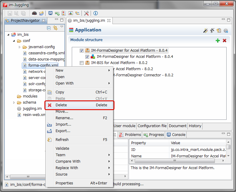
Task: Click the clipboard with yellow arrow icon
Action: tap(219, 31)
